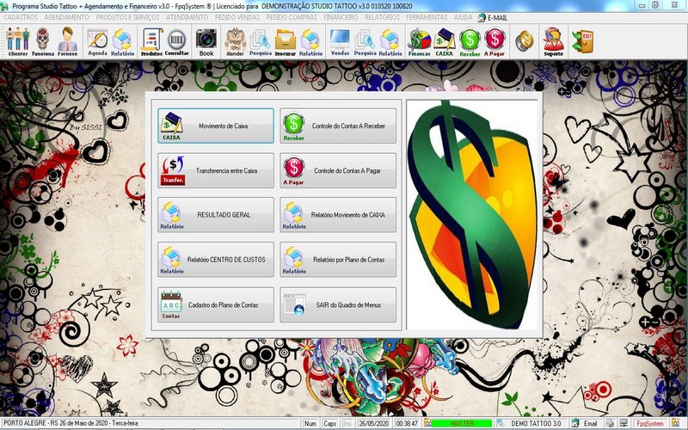Click Pesquisa icon next to Atender
The image size is (688, 430).
tap(261, 41)
